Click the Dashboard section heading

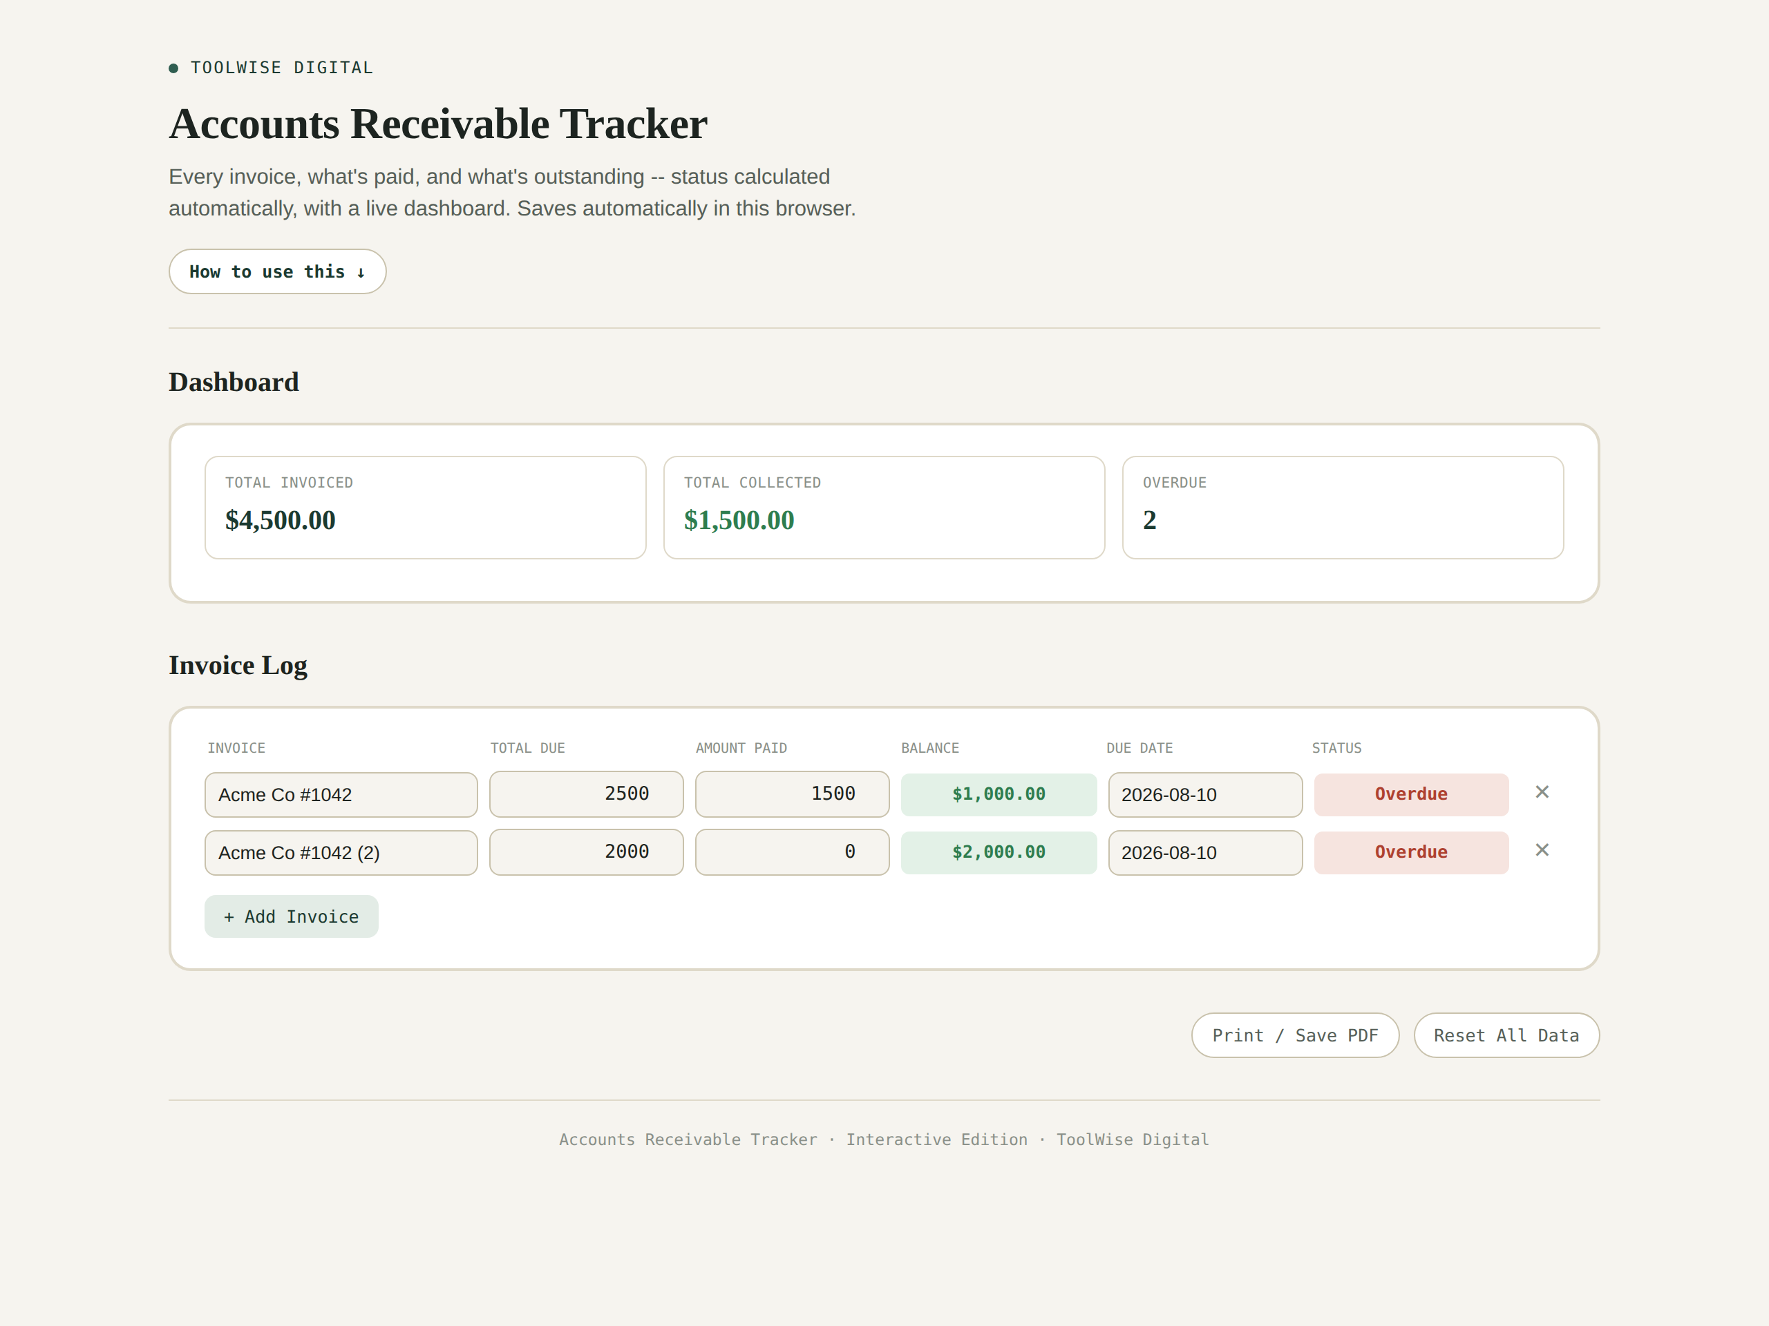point(234,382)
